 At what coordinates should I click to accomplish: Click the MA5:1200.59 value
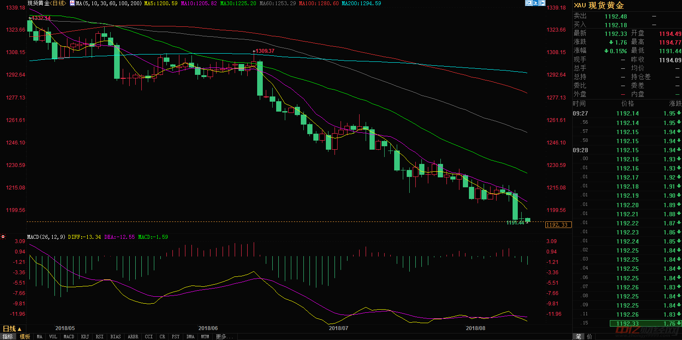(x=161, y=3)
